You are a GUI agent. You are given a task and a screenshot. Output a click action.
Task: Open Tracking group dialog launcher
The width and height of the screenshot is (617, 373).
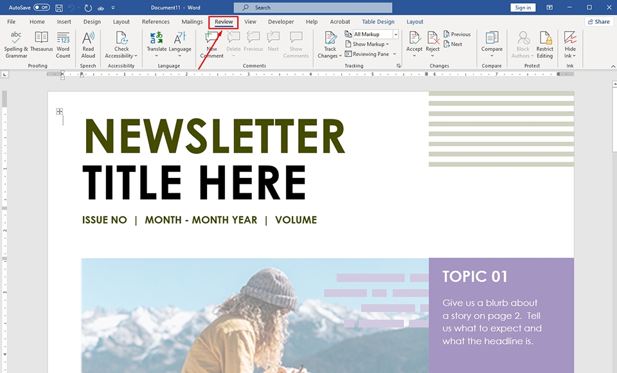click(x=398, y=66)
